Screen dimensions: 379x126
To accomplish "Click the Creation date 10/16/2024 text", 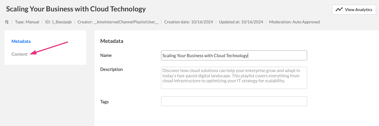I will tap(189, 22).
